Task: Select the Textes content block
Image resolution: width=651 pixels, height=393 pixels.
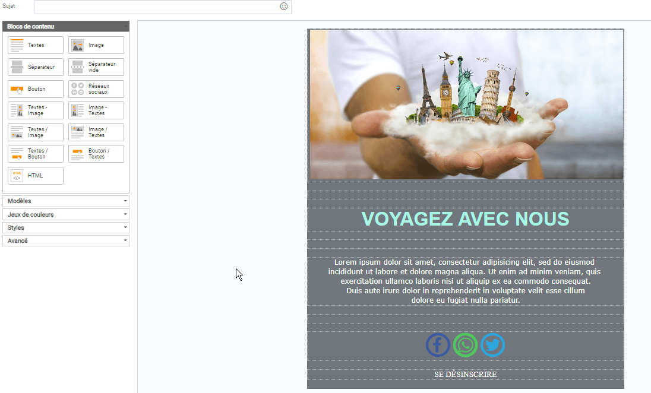Action: click(36, 45)
